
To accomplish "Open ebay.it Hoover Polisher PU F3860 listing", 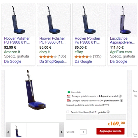I will coord(52,40).
